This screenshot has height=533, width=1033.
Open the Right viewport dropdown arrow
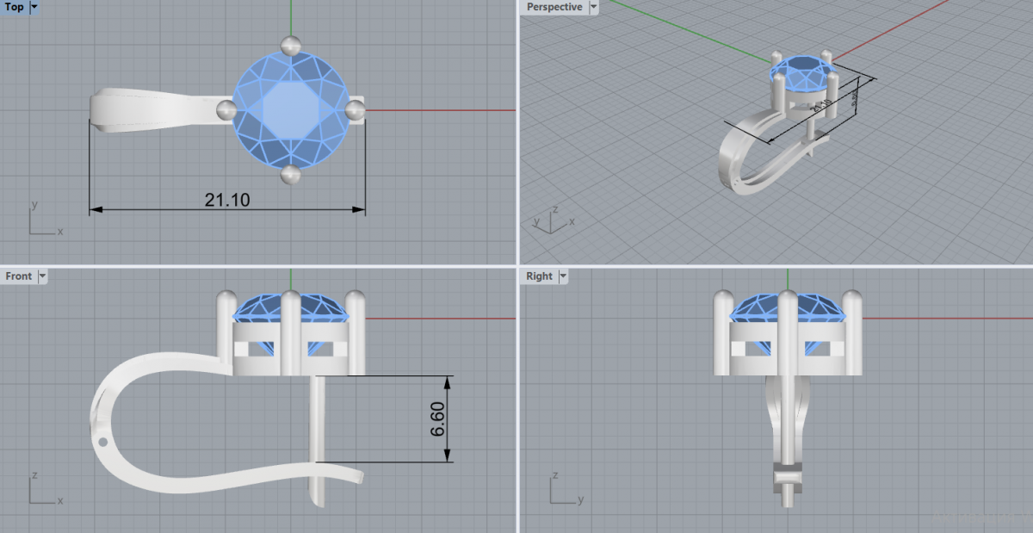click(564, 276)
